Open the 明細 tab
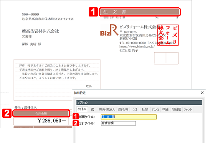The height and width of the screenshot is (147, 210). coord(165,110)
